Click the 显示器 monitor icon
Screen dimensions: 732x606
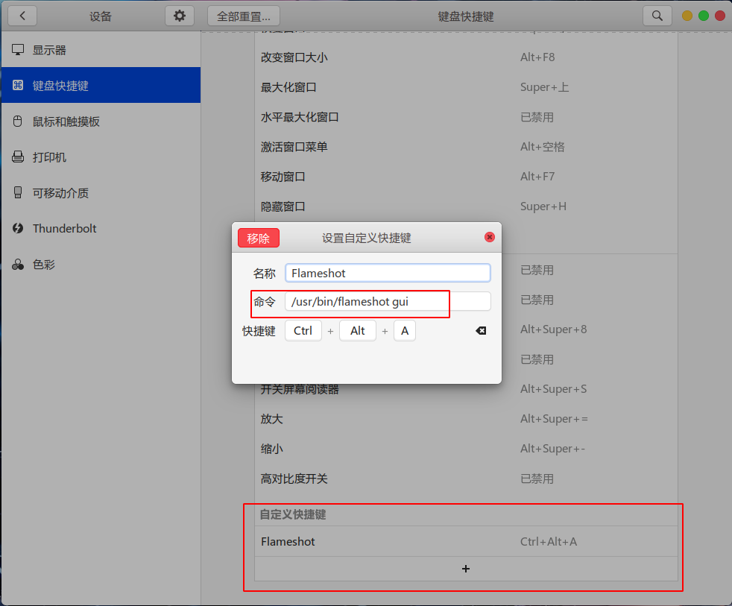(18, 50)
